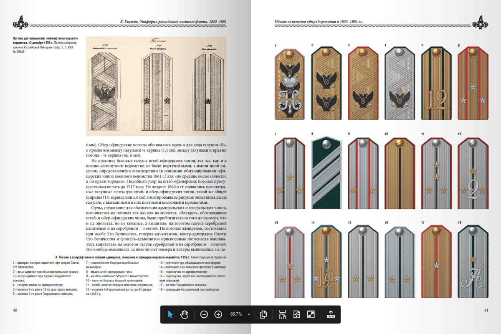This screenshot has height=334, width=501.
Task: Click the toolbar docking upload icon
Action: click(331, 314)
